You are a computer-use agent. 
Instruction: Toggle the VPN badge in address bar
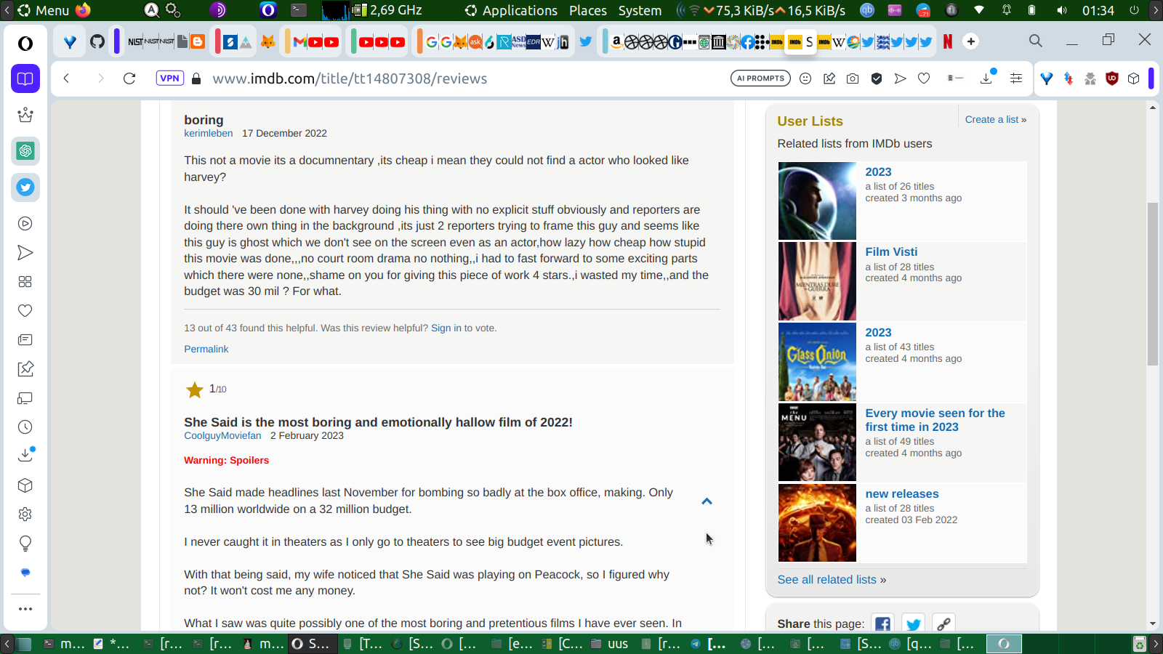pyautogui.click(x=169, y=78)
